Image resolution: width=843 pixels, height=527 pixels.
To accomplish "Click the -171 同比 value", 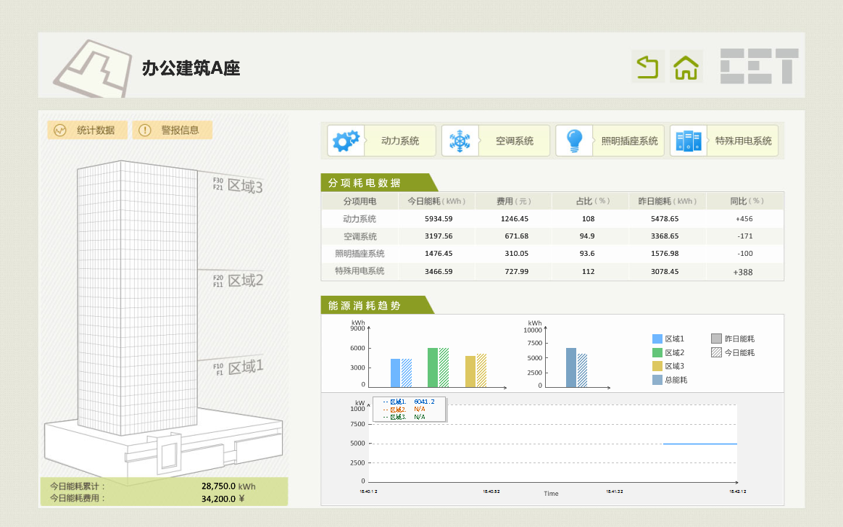I will point(745,236).
